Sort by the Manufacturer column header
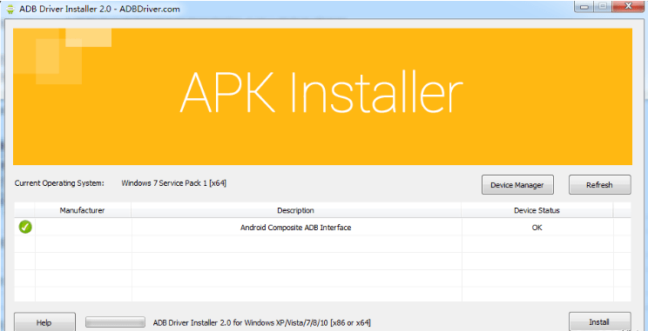Screen dimensions: 648x331 pos(83,210)
